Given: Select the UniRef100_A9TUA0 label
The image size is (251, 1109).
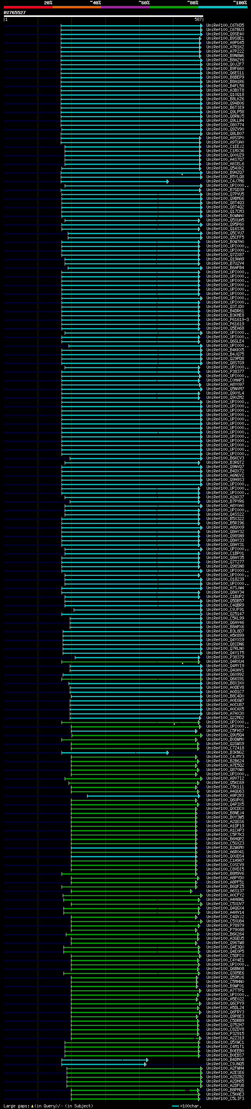Looking at the screenshot, I should (225, 142).
